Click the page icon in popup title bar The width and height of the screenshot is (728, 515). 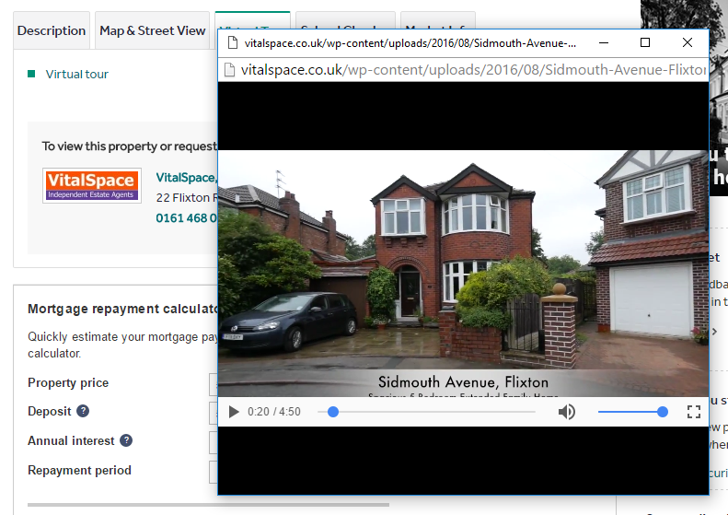[233, 43]
